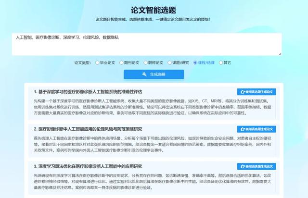
Task: Click the description paragraph of topic 2
Action: click(x=153, y=144)
